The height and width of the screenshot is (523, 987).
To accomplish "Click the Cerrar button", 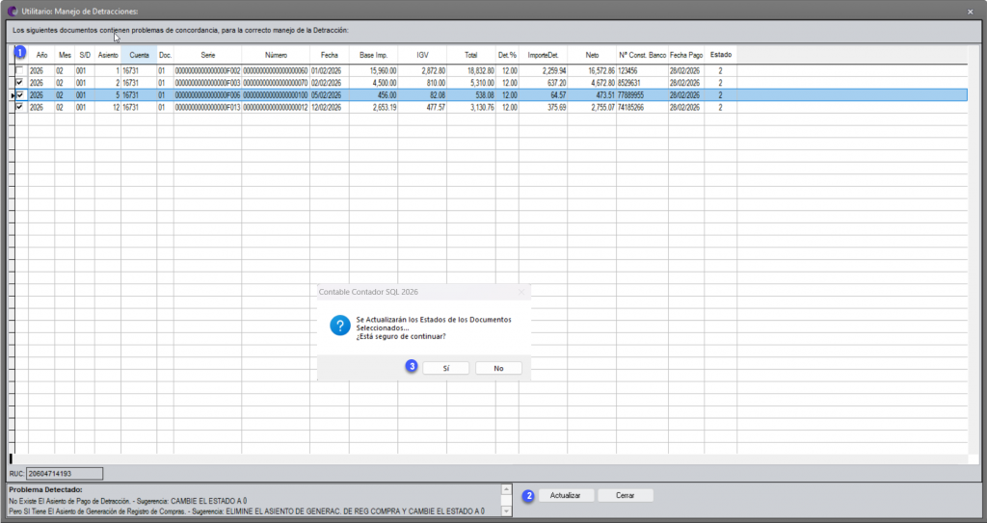I will (625, 495).
